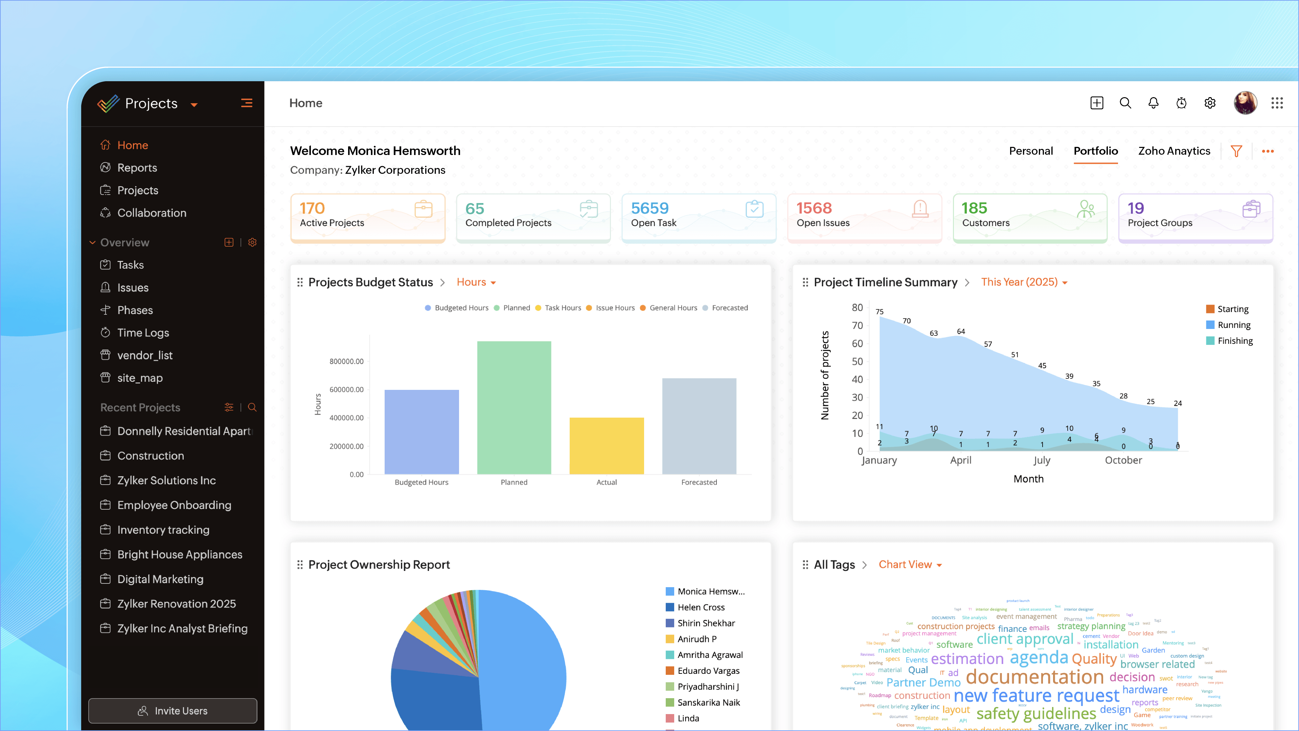Open the search icon next to Recent Projects

[252, 407]
